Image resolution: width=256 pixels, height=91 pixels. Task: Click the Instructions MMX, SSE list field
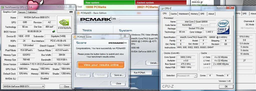(203, 47)
